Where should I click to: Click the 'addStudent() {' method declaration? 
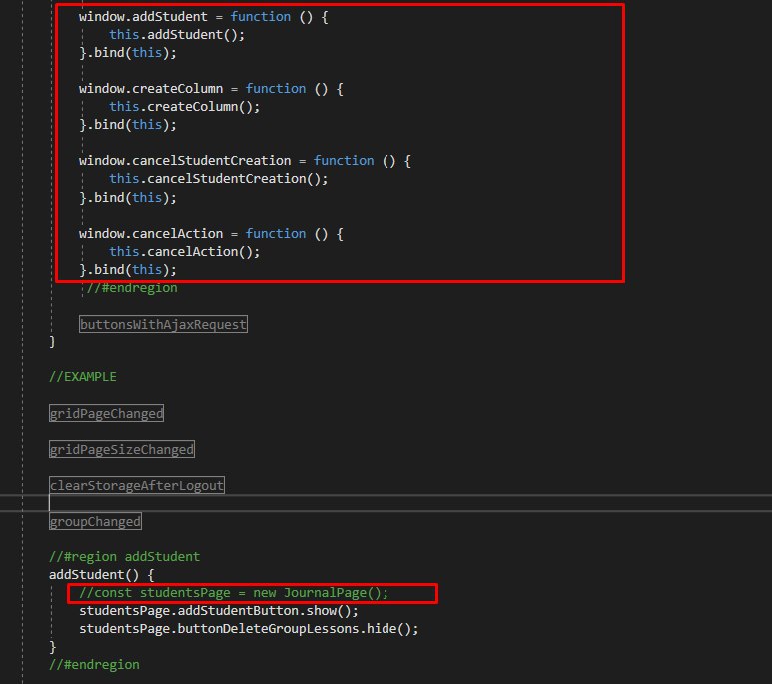click(102, 575)
